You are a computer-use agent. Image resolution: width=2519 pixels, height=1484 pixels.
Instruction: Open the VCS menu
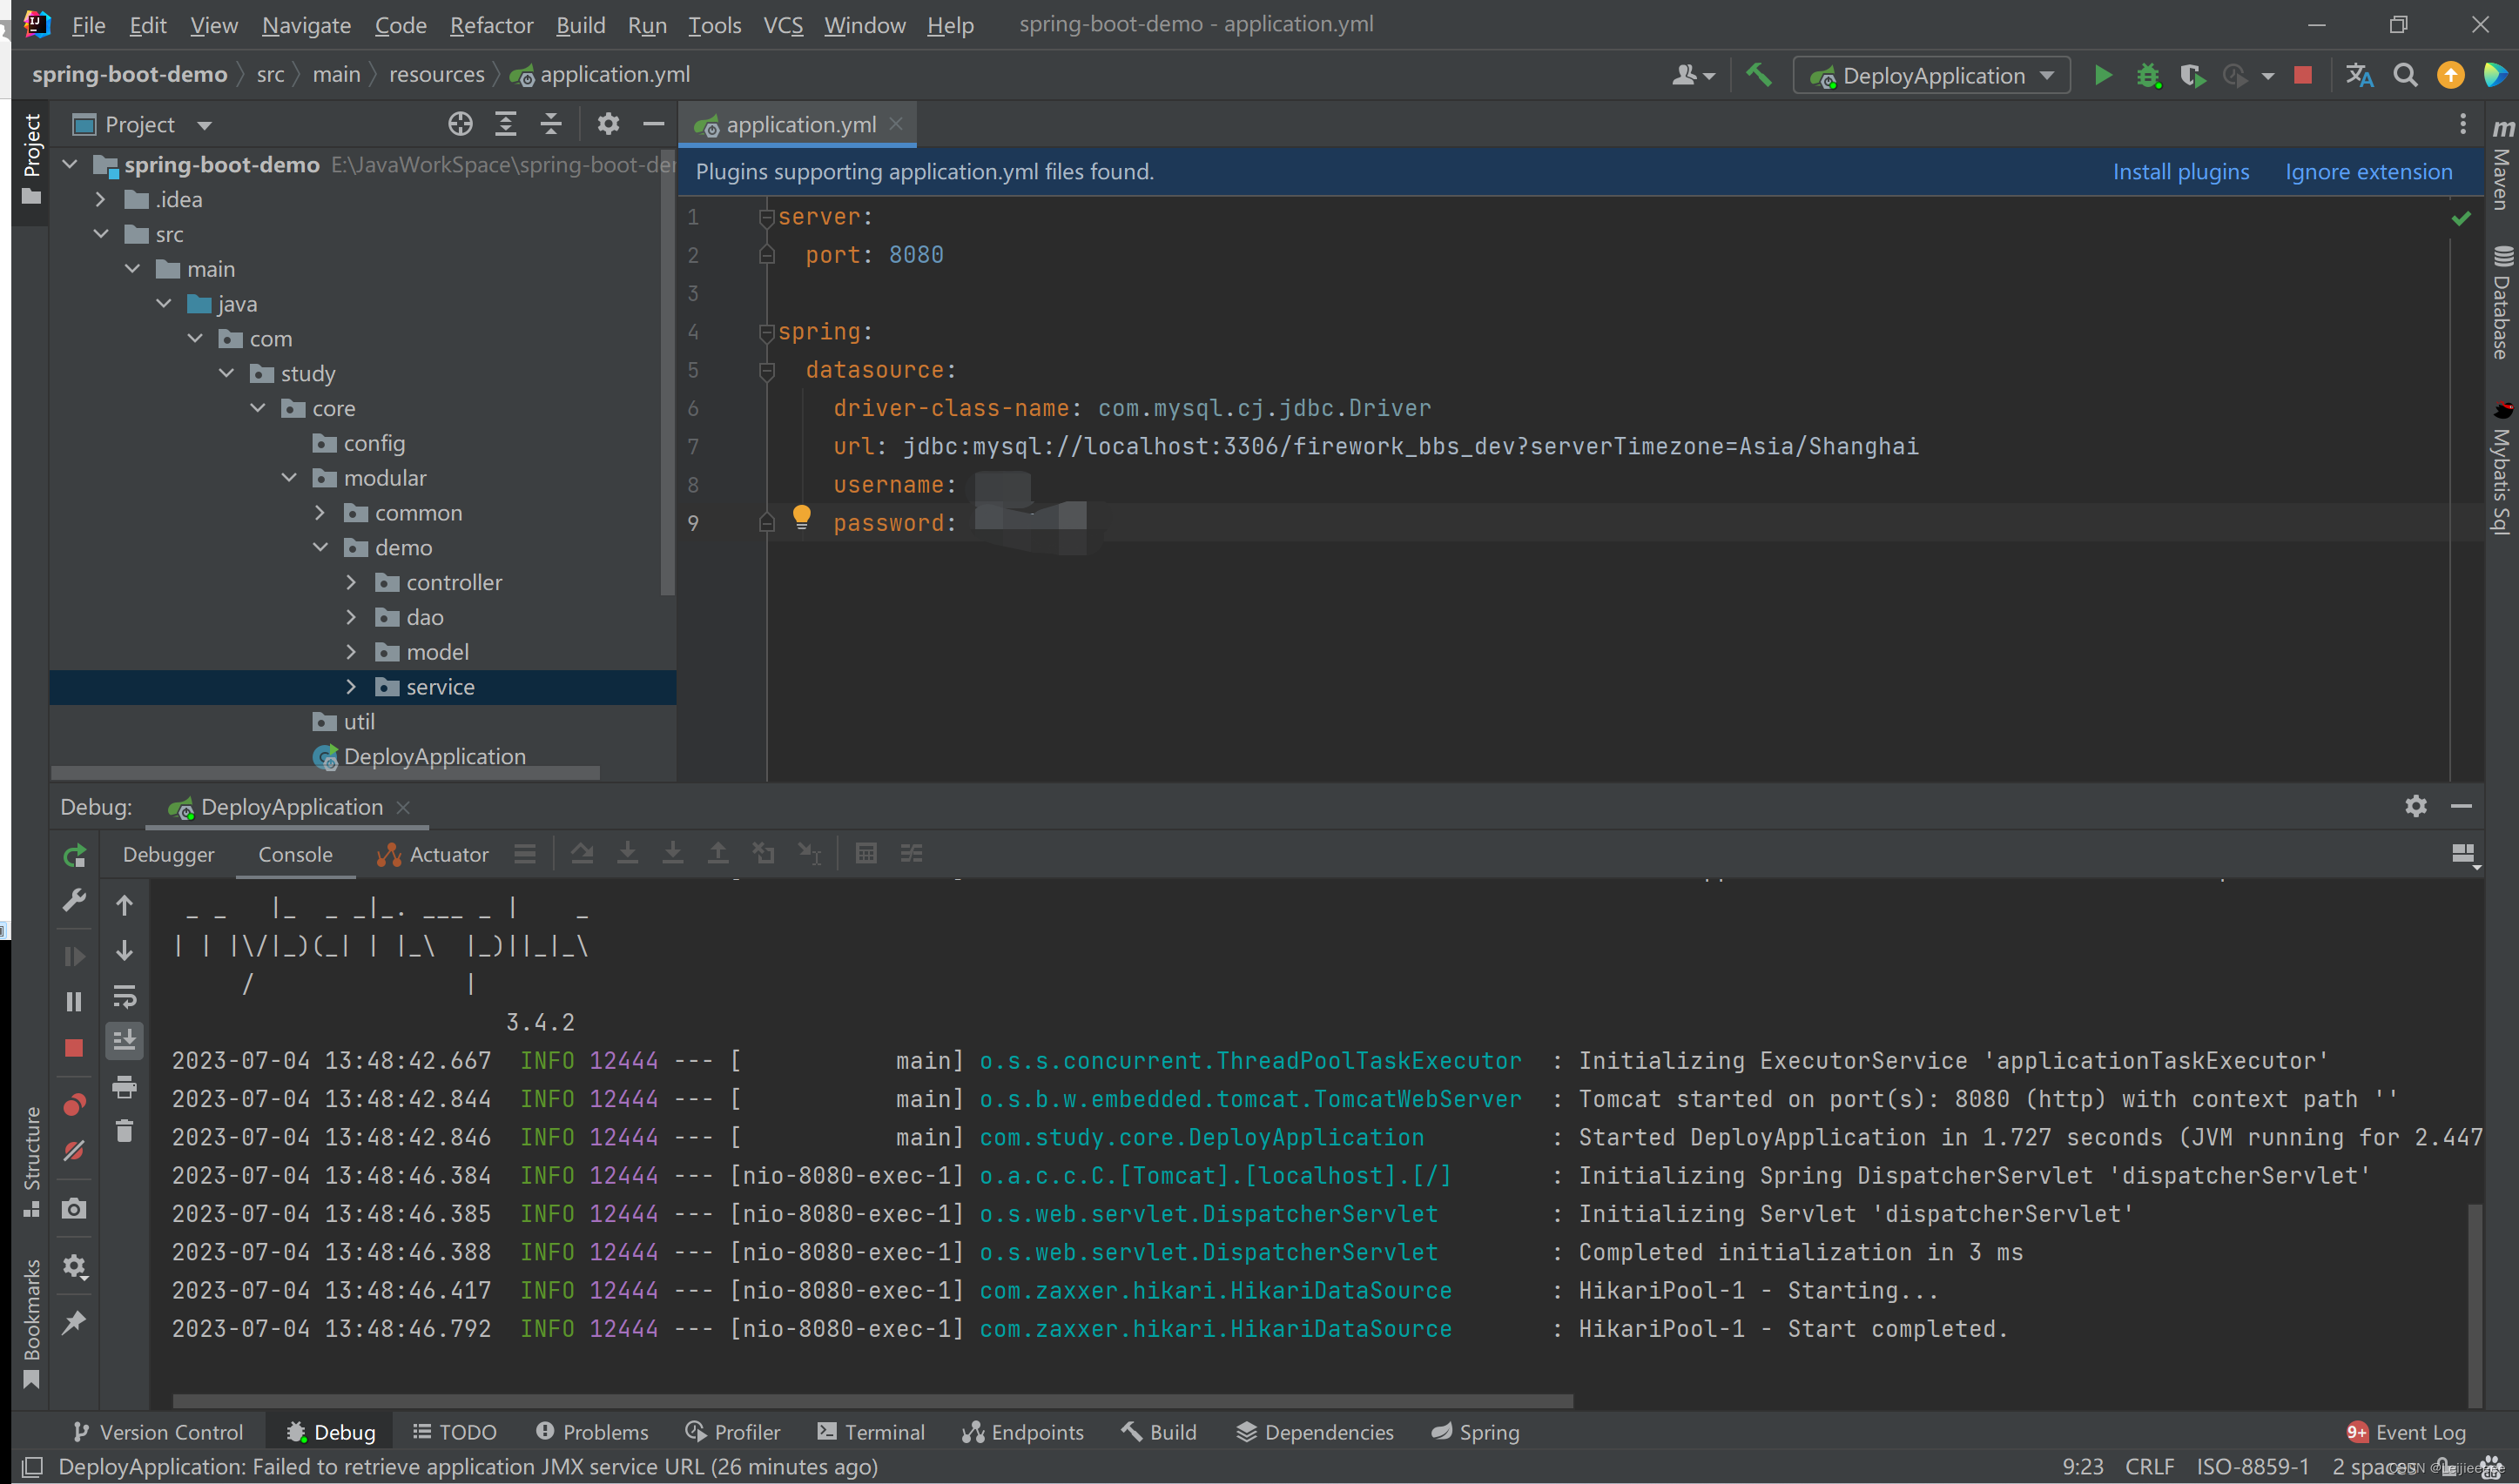click(x=782, y=25)
